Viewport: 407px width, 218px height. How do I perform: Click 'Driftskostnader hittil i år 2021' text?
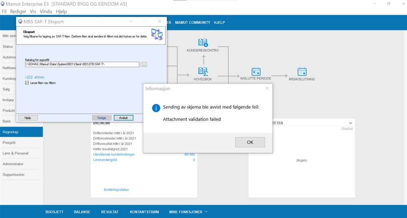(114, 138)
